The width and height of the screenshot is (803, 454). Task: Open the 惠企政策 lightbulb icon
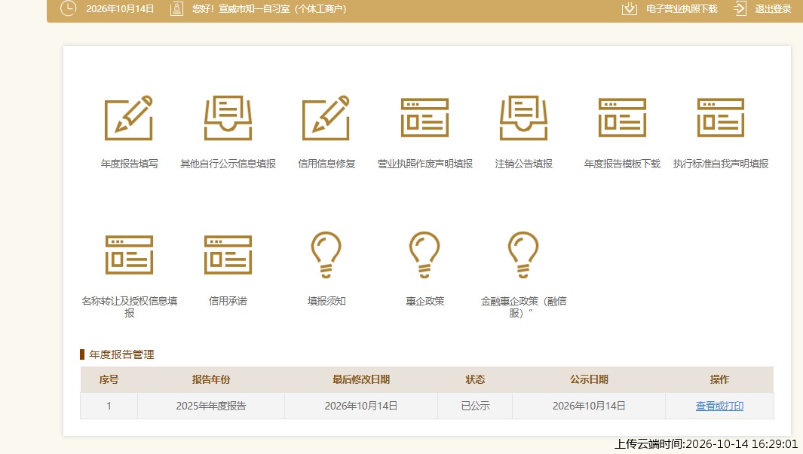(424, 255)
